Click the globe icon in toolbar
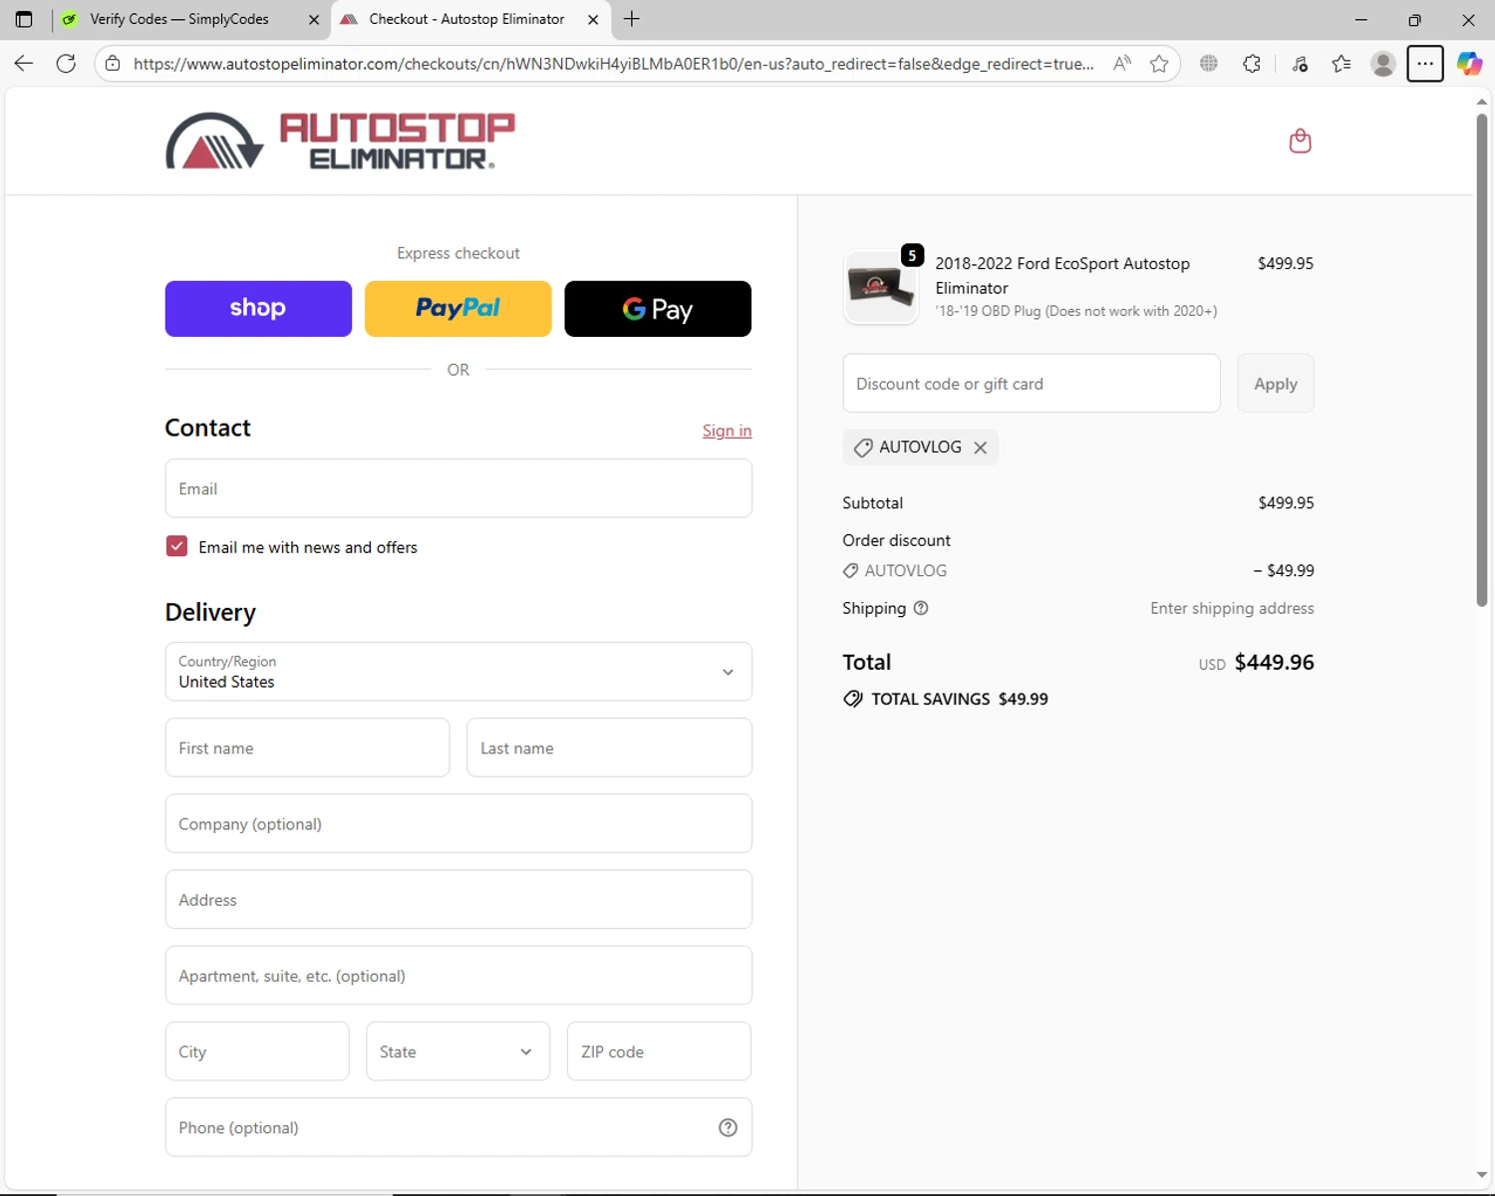Screen dimensions: 1495x1196 pyautogui.click(x=1209, y=64)
